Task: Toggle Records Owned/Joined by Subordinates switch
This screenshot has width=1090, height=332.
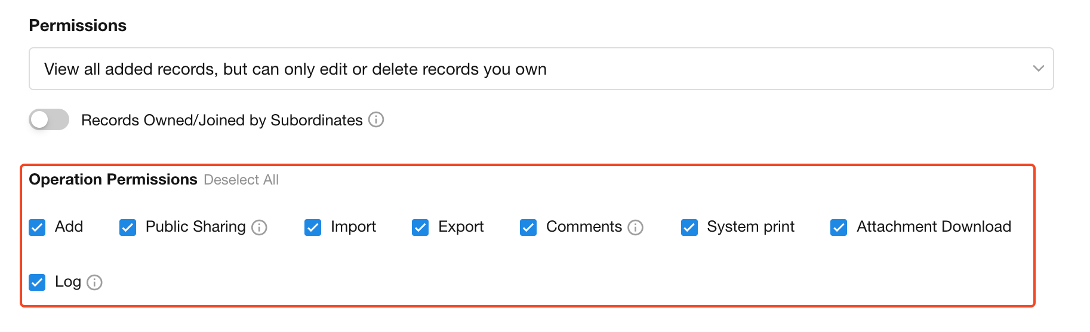Action: [x=49, y=119]
